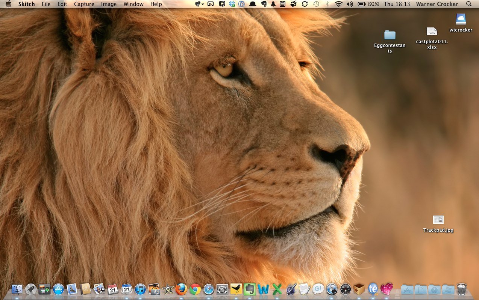Open Firefox from the Dock
This screenshot has height=300, width=479.
181,289
